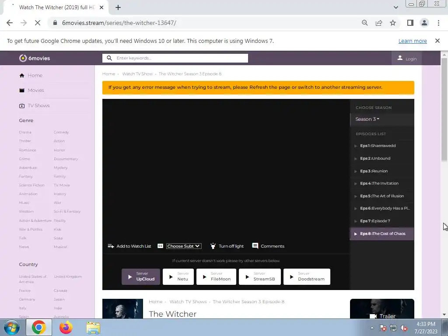Click the muted volume tray icon

pyautogui.click(x=404, y=328)
